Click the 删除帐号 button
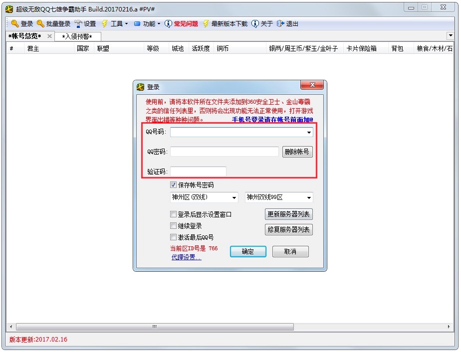This screenshot has width=461, height=352. [x=297, y=152]
